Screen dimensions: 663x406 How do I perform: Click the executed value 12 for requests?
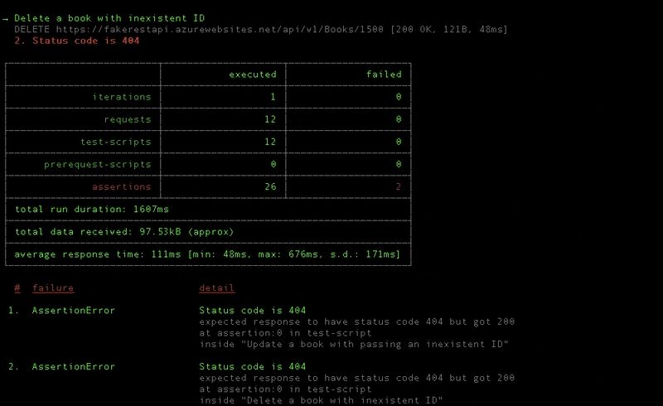pyautogui.click(x=270, y=119)
